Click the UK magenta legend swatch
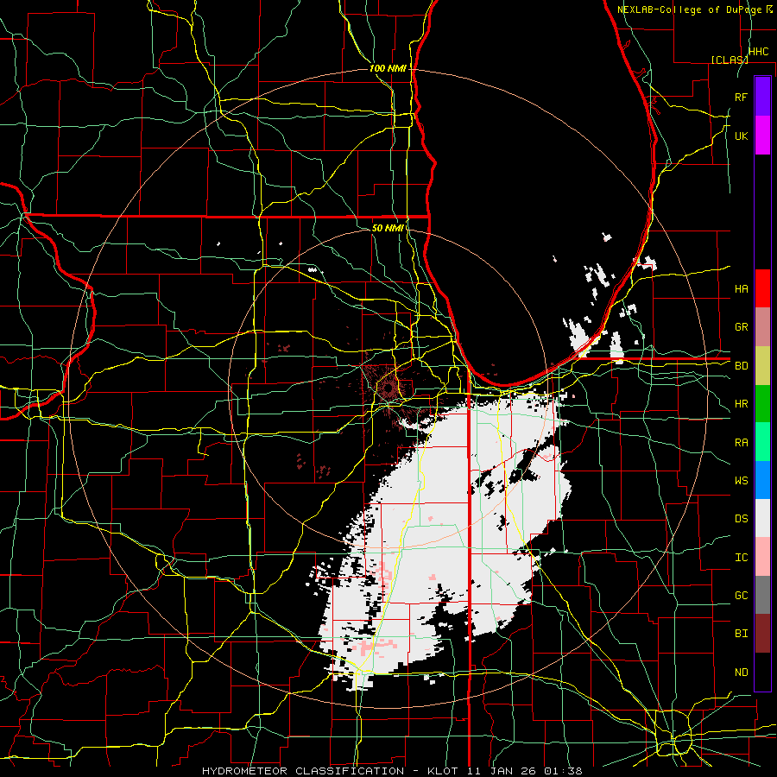This screenshot has width=777, height=777. [762, 136]
